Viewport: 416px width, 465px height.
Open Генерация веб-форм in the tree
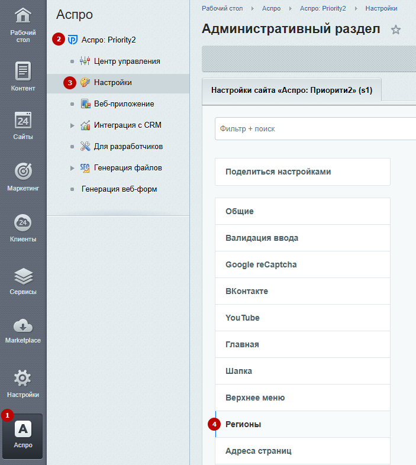[x=120, y=189]
